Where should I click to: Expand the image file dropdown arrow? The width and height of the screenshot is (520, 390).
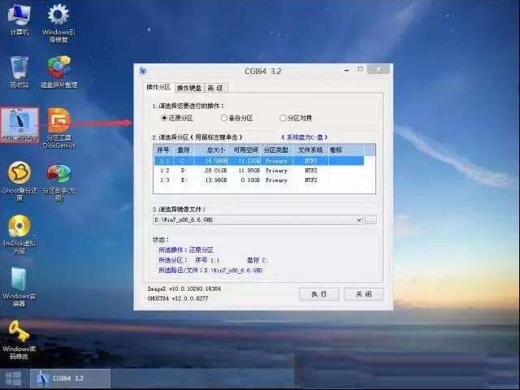point(359,220)
